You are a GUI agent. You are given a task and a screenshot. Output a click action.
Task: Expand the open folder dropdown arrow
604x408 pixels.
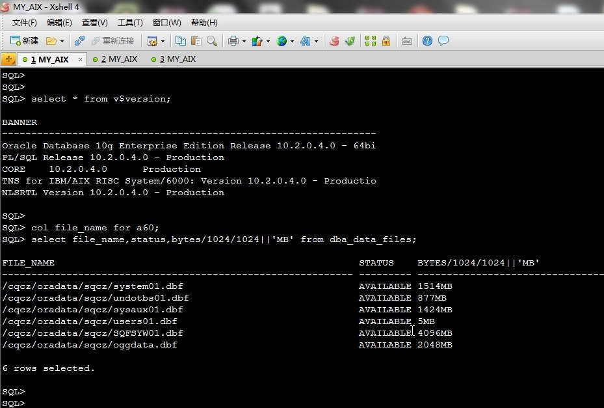[x=62, y=41]
